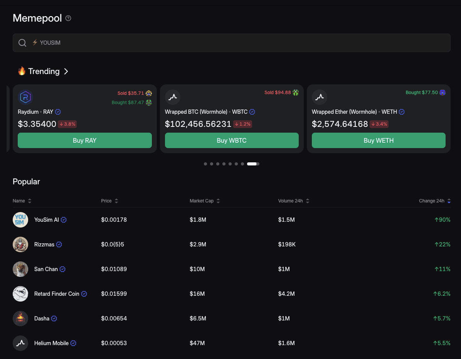Click the YouSim AI token avatar
This screenshot has height=359, width=461.
[20, 220]
